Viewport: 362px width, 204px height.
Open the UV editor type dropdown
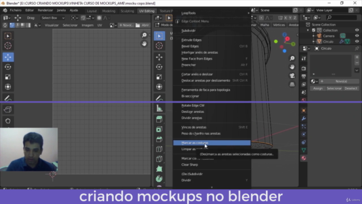tap(7, 18)
